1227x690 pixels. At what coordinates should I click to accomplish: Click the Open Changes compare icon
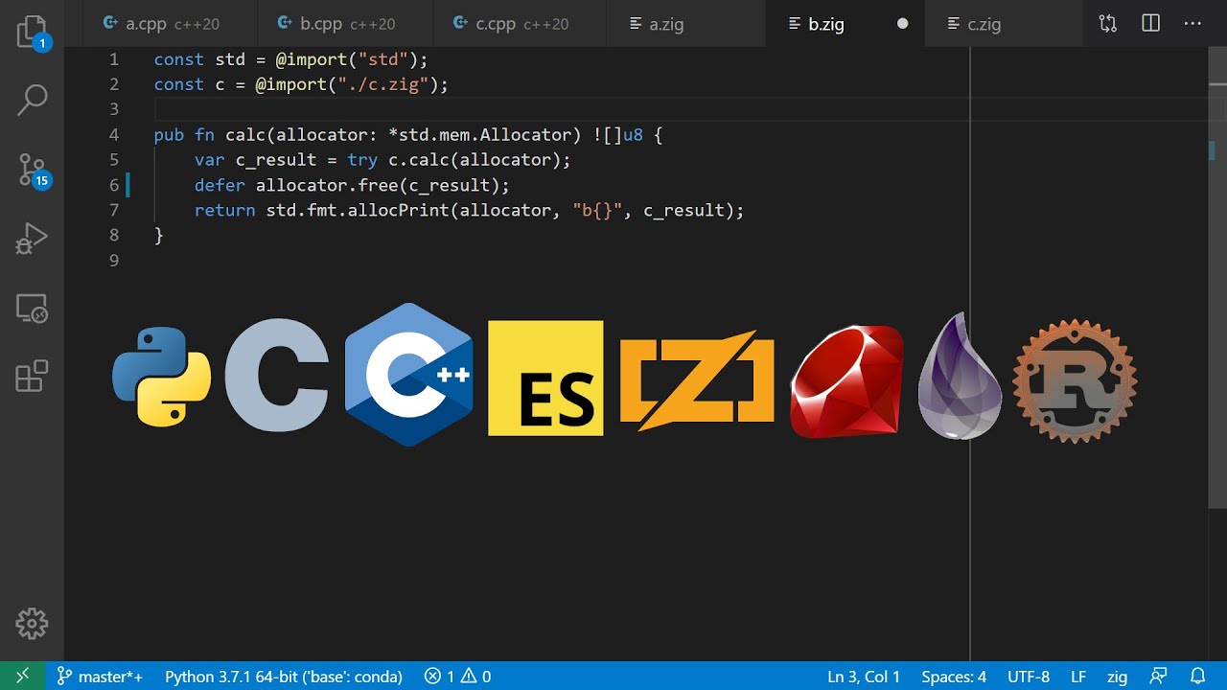[x=1108, y=24]
